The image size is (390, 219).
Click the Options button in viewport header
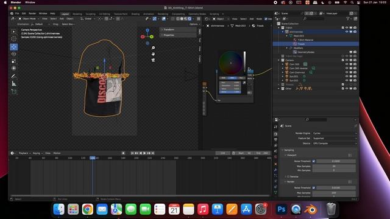point(194,24)
